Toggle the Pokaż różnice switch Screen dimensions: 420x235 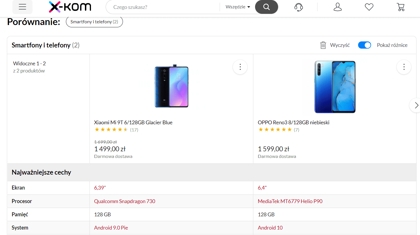364,45
